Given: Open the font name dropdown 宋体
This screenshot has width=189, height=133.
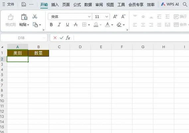Looking at the screenshot, I should coord(70,17).
